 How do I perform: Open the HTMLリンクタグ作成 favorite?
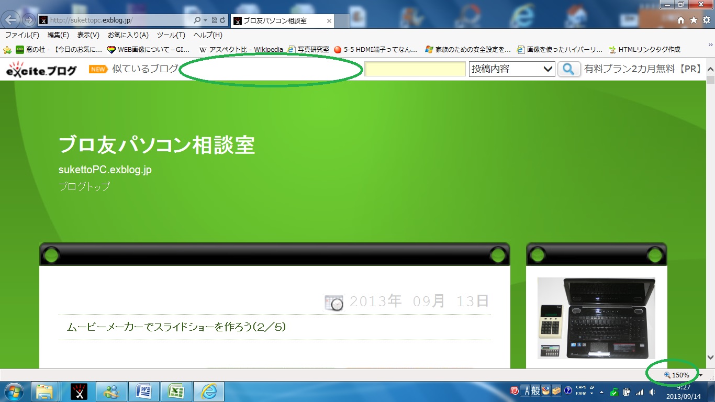pyautogui.click(x=644, y=50)
